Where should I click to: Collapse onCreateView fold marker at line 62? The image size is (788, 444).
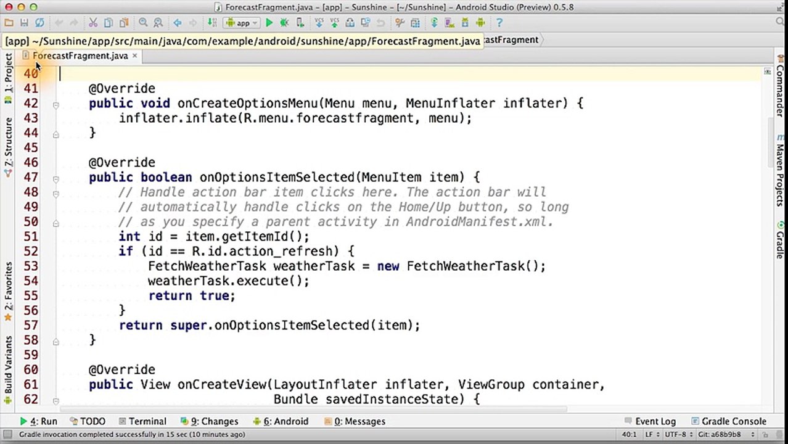pos(55,401)
